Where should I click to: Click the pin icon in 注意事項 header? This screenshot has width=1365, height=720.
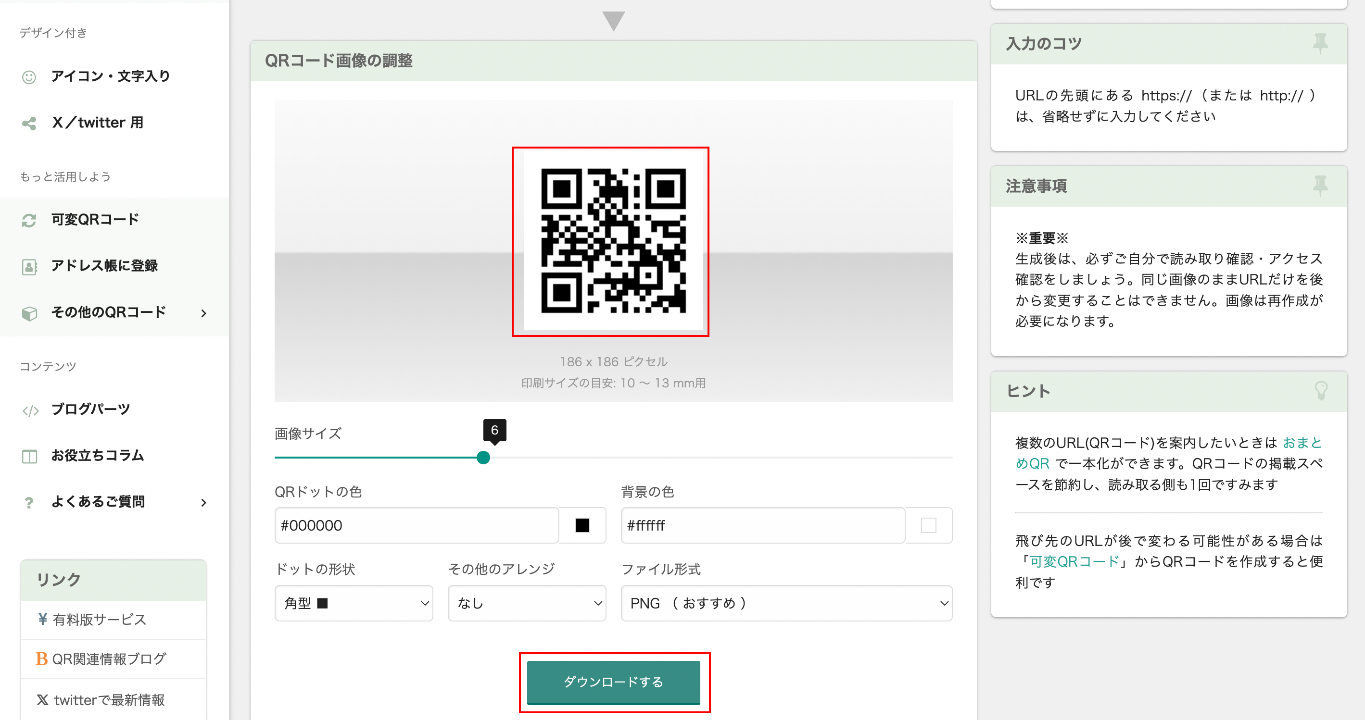pos(1320,186)
